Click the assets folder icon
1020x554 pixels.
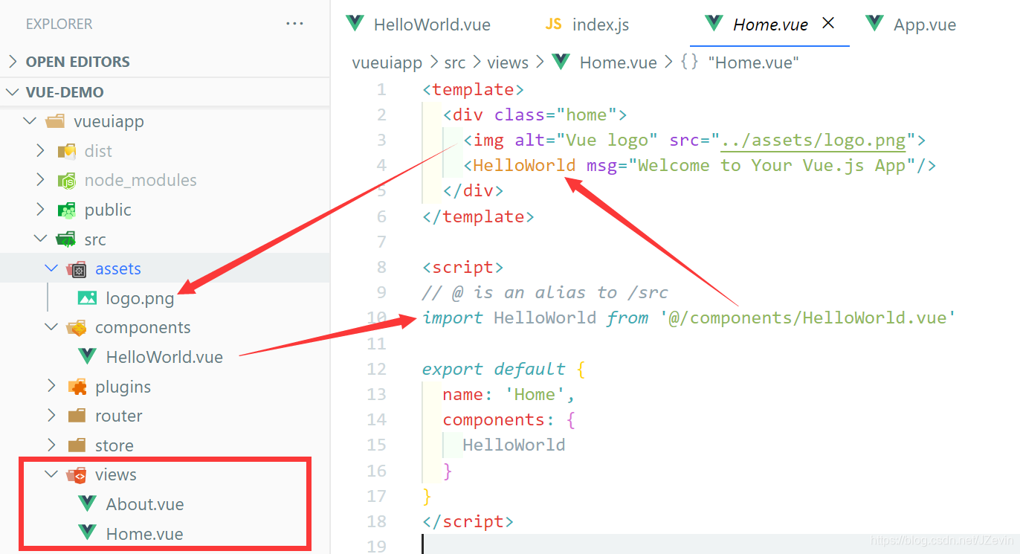77,269
